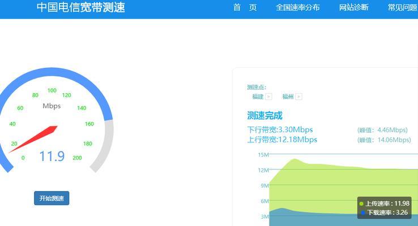Select the 福州 test point label
The width and height of the screenshot is (418, 226).
click(288, 97)
